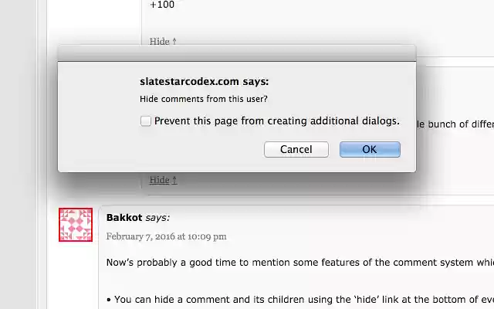Click the +100 comment text
Image resolution: width=494 pixels, height=309 pixels.
pos(162,5)
